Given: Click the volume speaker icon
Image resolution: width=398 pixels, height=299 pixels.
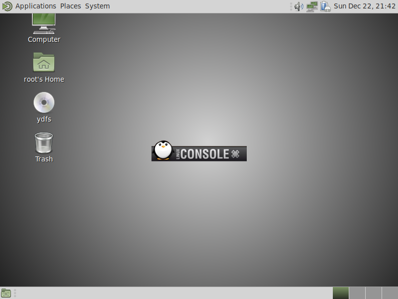Looking at the screenshot, I should pos(299,6).
